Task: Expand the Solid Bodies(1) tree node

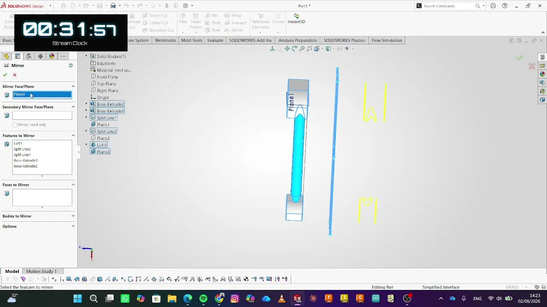Action: tap(86, 56)
